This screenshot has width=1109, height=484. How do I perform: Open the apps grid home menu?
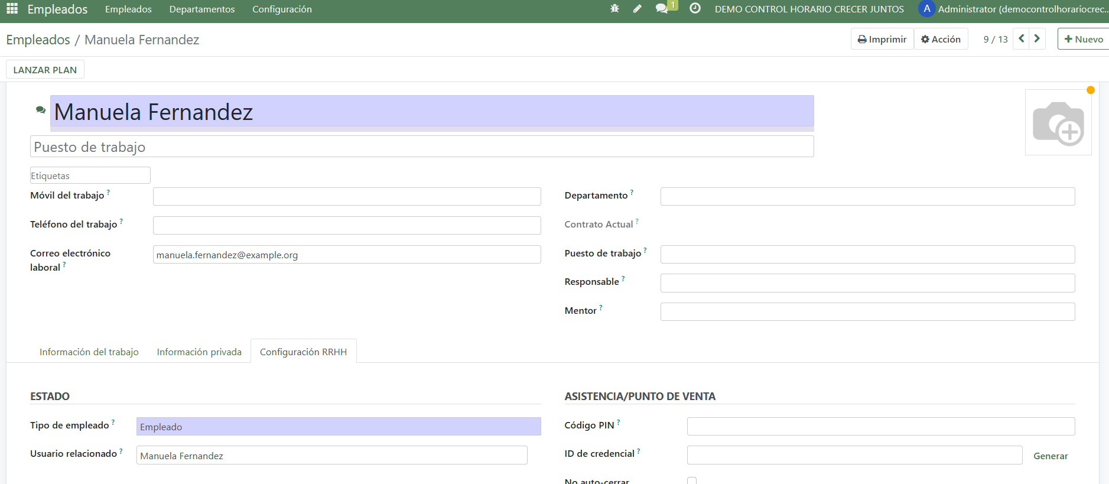12,9
